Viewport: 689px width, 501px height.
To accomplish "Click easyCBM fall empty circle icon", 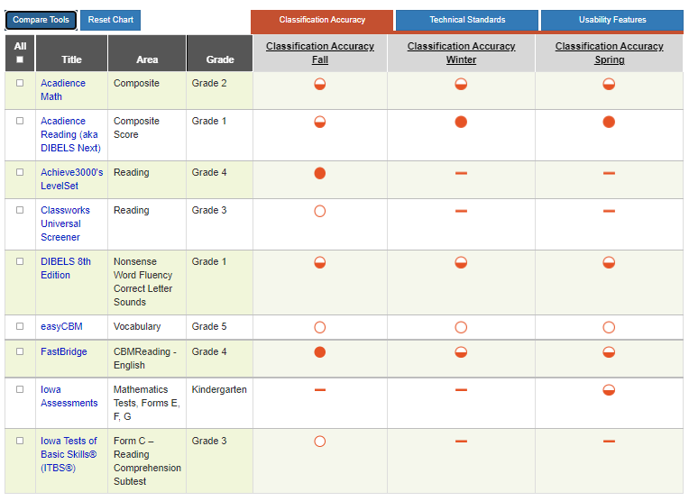I will pyautogui.click(x=320, y=327).
